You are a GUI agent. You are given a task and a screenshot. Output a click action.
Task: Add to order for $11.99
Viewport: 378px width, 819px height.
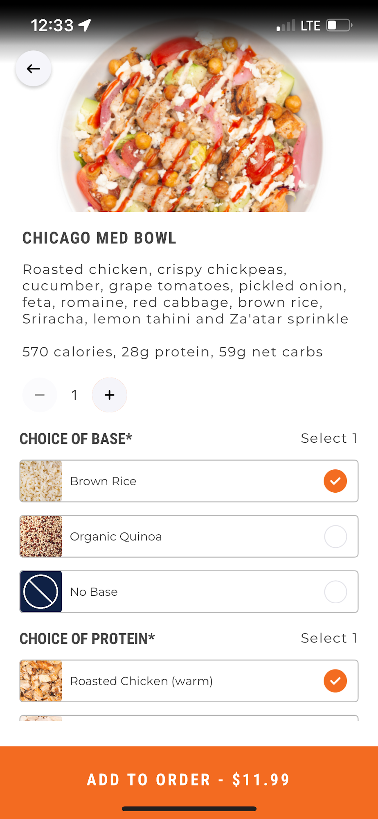tap(189, 780)
